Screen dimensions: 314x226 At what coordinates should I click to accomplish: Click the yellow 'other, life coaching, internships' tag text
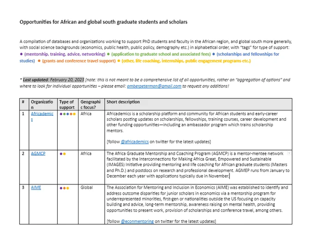(x=186, y=61)
